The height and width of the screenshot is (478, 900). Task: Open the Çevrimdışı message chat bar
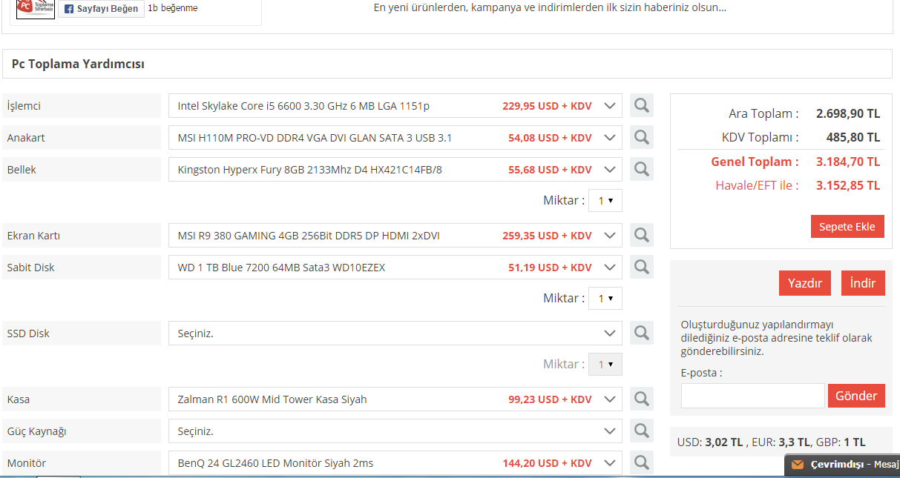pyautogui.click(x=842, y=465)
